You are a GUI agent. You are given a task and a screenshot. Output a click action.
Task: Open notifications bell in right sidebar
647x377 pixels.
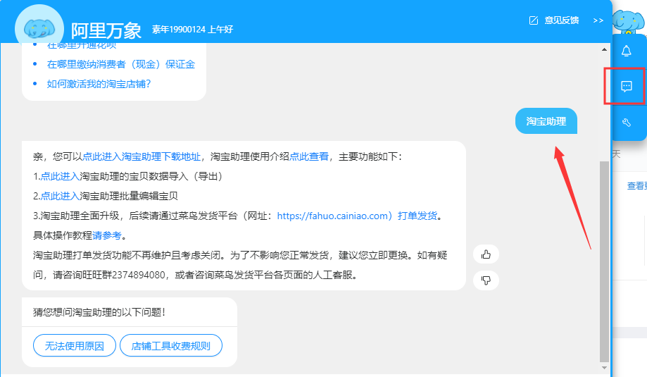point(627,51)
